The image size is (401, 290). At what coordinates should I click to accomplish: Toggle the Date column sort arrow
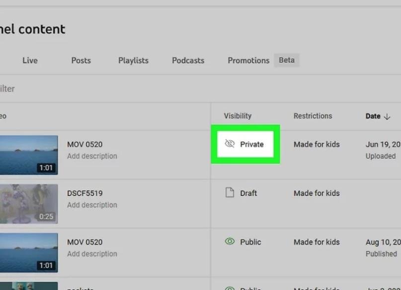388,116
